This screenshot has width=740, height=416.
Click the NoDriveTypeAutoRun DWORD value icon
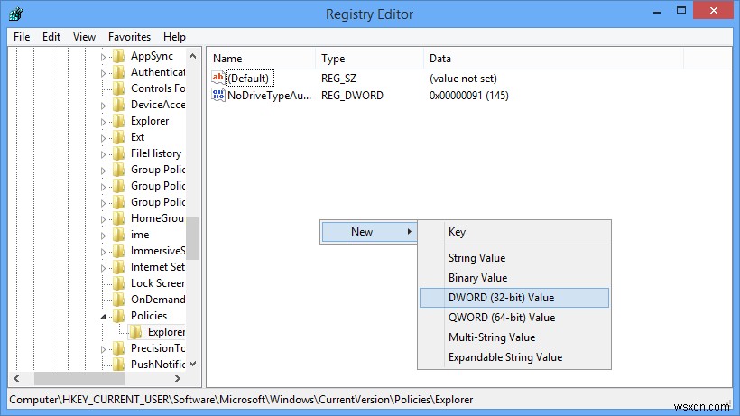click(x=217, y=95)
